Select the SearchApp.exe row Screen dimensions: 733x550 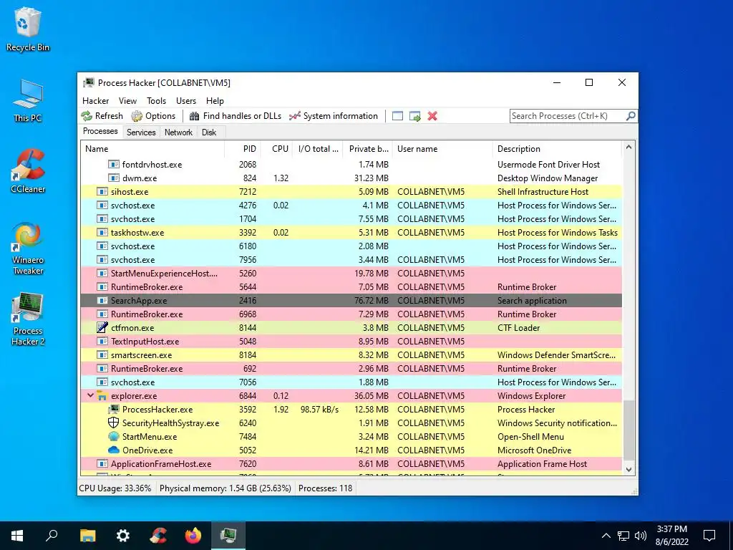pos(351,300)
